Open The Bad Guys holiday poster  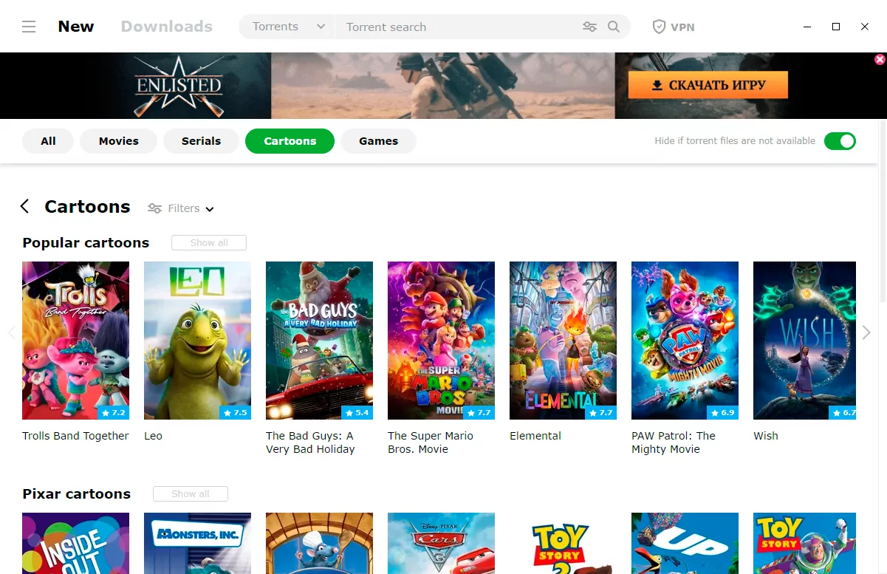tap(319, 341)
